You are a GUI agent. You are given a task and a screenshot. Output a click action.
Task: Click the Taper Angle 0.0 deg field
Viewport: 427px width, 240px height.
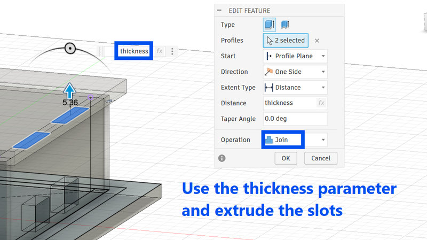295,119
